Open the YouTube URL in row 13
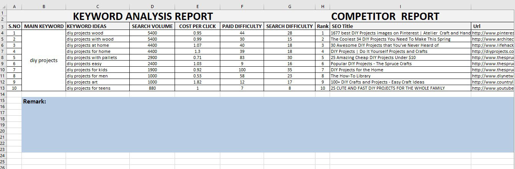 [x=493, y=88]
